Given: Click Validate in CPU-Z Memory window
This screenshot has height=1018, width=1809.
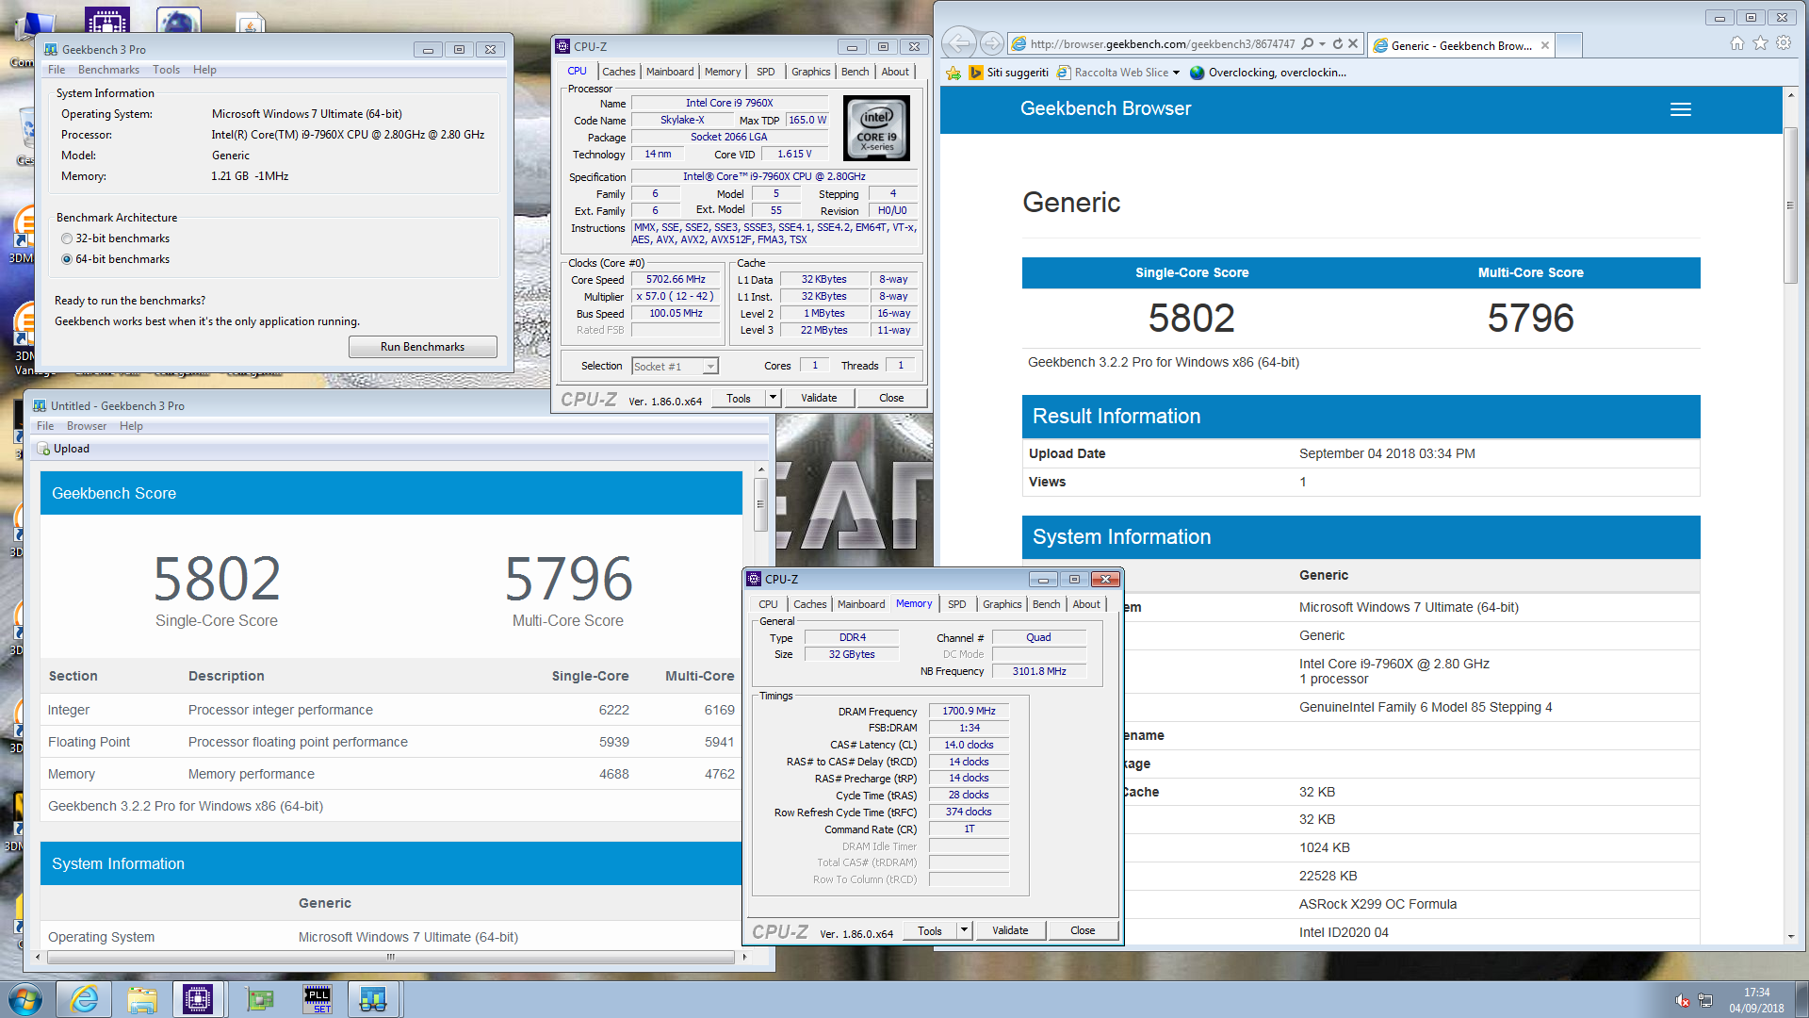Looking at the screenshot, I should click(1010, 930).
